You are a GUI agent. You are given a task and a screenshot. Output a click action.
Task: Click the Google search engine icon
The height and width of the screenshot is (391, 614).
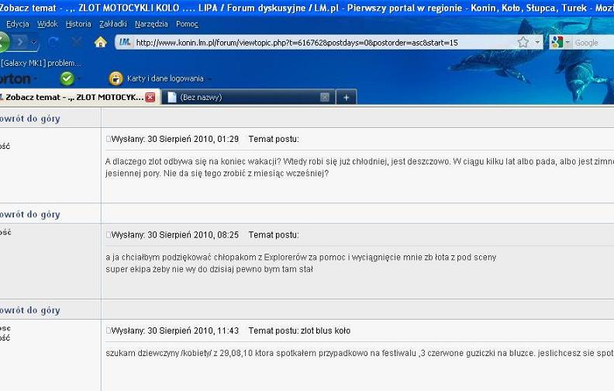(x=557, y=43)
